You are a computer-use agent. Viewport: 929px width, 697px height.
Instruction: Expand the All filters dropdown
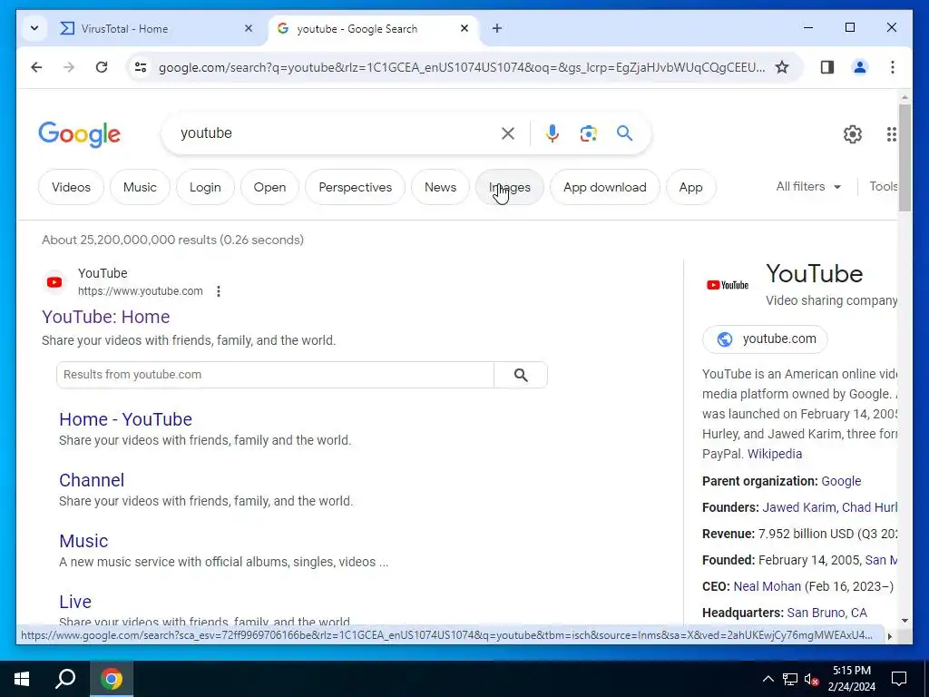point(808,187)
